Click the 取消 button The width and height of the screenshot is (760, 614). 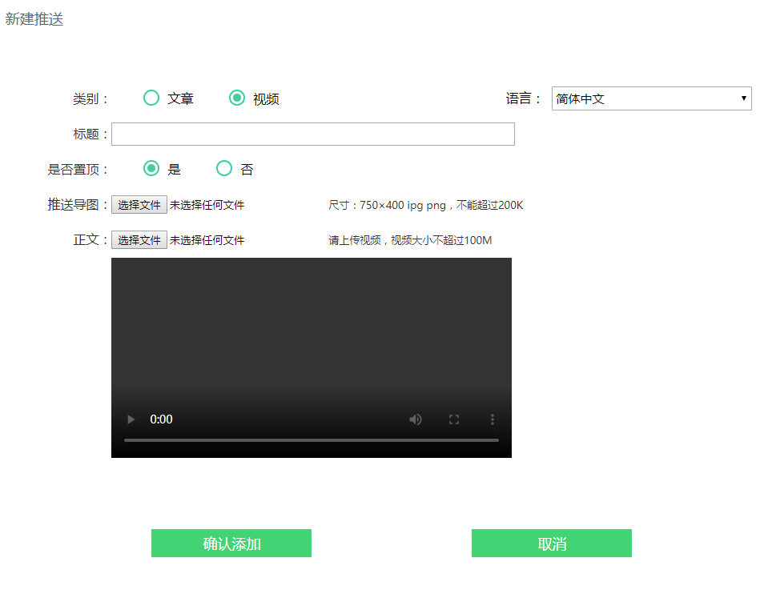coord(552,544)
